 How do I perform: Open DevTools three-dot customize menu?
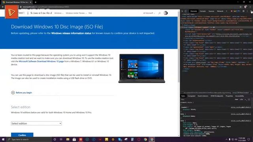[247, 11]
